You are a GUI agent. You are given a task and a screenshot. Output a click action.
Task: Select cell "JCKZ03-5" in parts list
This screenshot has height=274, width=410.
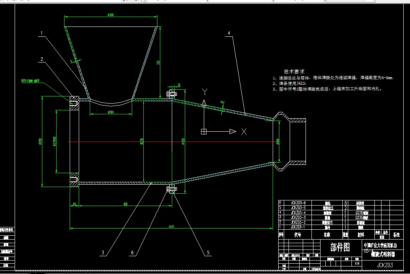coord(298,208)
